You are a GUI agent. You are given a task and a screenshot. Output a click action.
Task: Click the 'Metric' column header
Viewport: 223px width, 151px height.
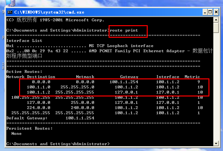tap(192, 77)
